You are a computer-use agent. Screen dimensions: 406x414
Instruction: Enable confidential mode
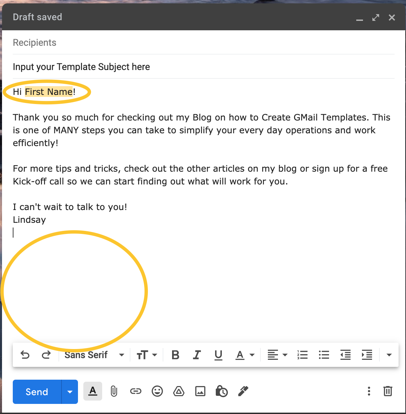click(x=221, y=391)
